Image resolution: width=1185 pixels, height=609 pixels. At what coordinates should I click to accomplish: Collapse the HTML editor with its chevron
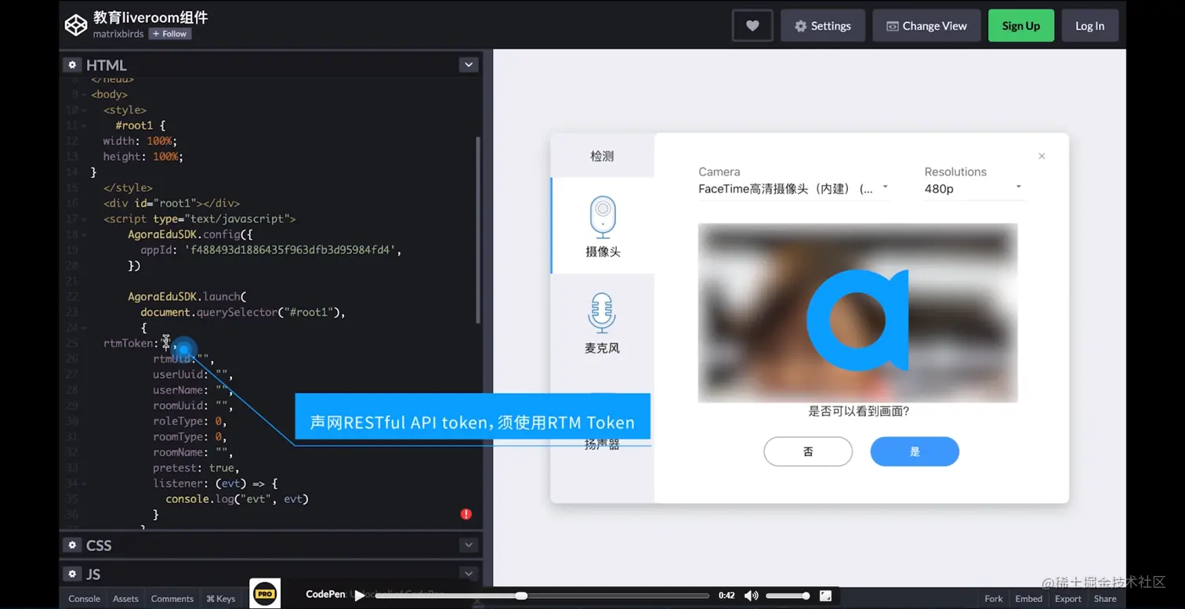(x=468, y=64)
